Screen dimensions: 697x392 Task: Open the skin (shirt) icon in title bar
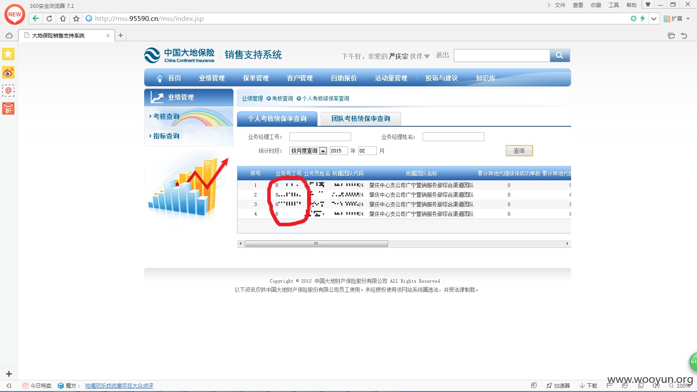pos(648,5)
